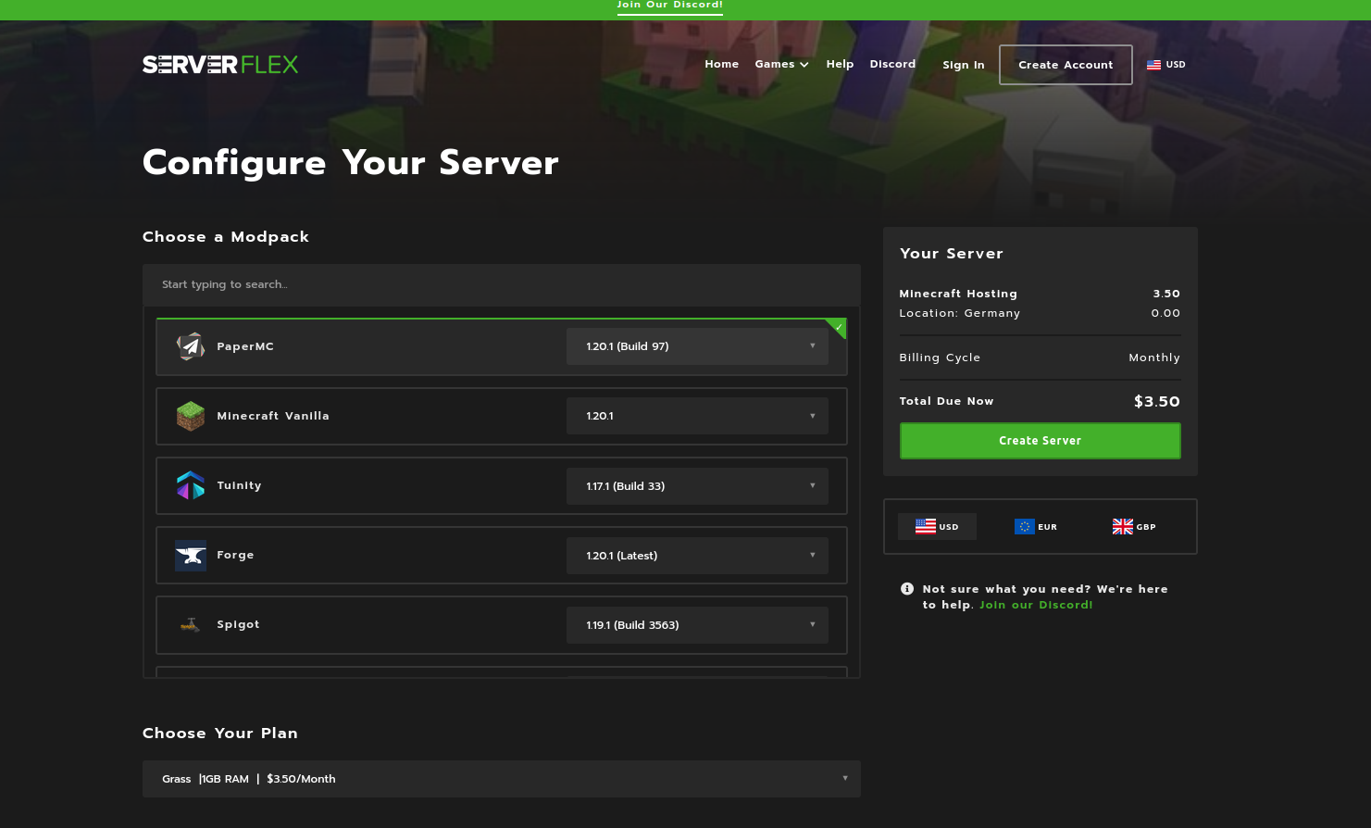Screen dimensions: 1371x828
Task: Select GBP currency option
Action: [1134, 527]
